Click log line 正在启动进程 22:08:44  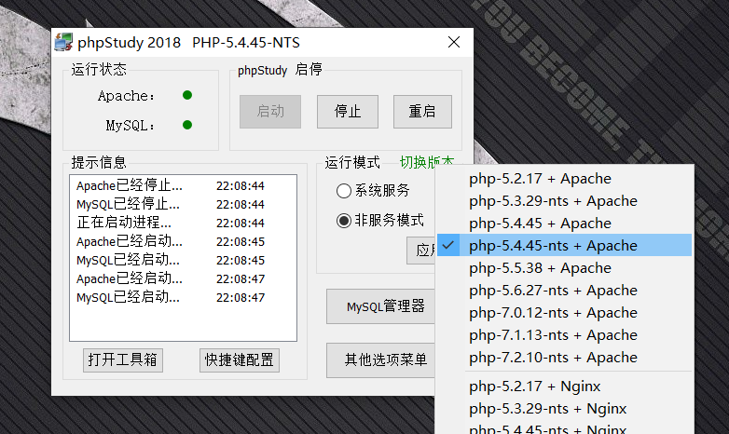171,223
